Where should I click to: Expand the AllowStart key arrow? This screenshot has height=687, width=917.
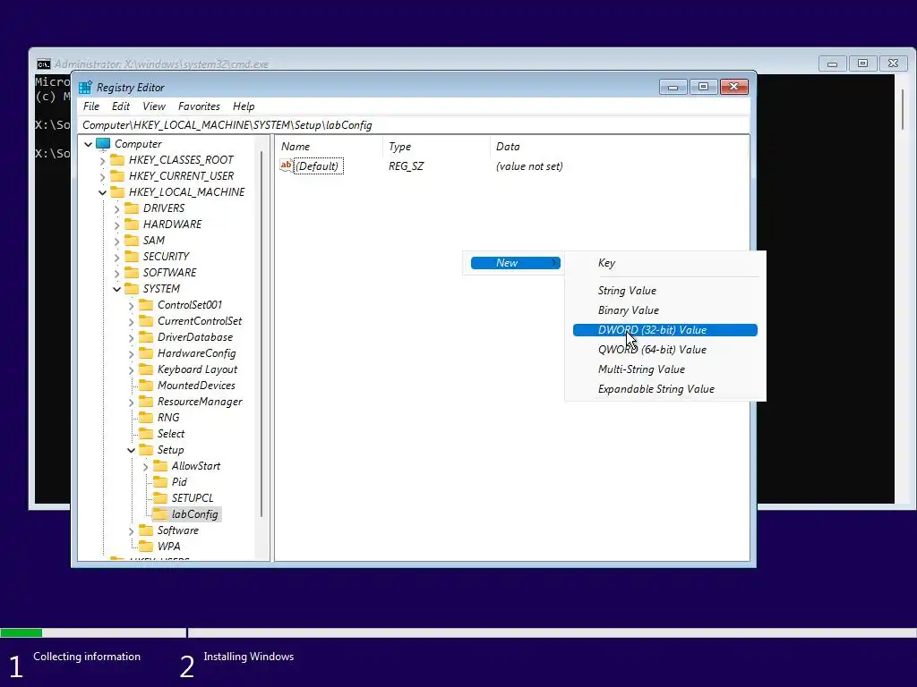[146, 467]
